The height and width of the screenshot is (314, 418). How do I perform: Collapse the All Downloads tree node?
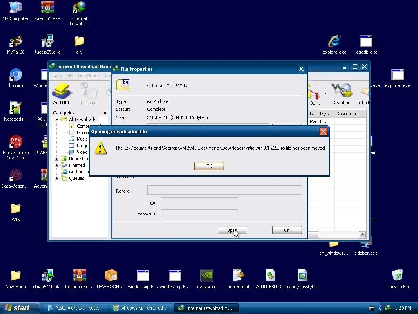pos(56,119)
